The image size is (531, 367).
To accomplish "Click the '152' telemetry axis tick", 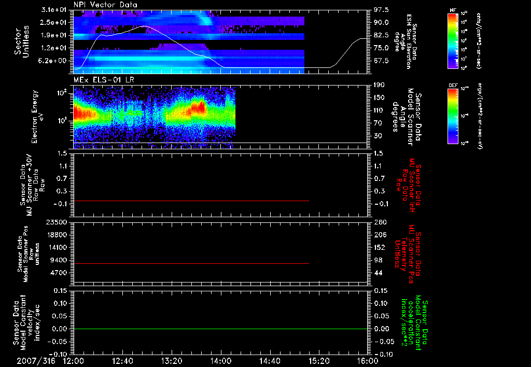I will click(x=380, y=247).
